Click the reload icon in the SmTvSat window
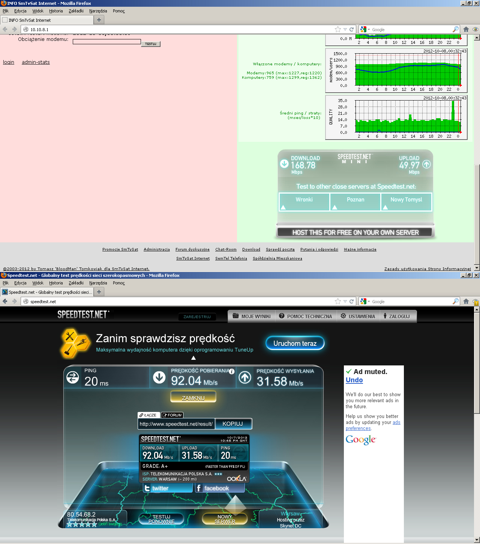480x544 pixels. pyautogui.click(x=352, y=29)
